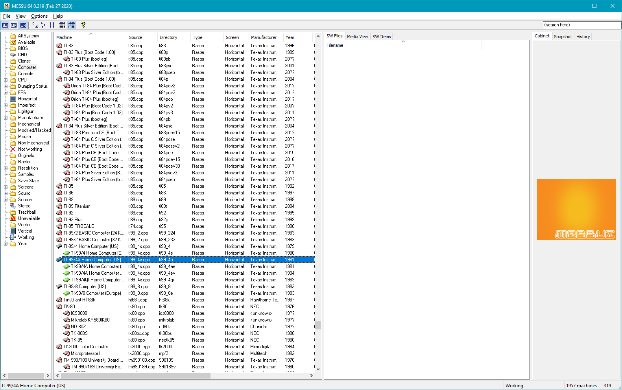Click the Not Working red X icon
This screenshot has height=390, width=622.
13,149
